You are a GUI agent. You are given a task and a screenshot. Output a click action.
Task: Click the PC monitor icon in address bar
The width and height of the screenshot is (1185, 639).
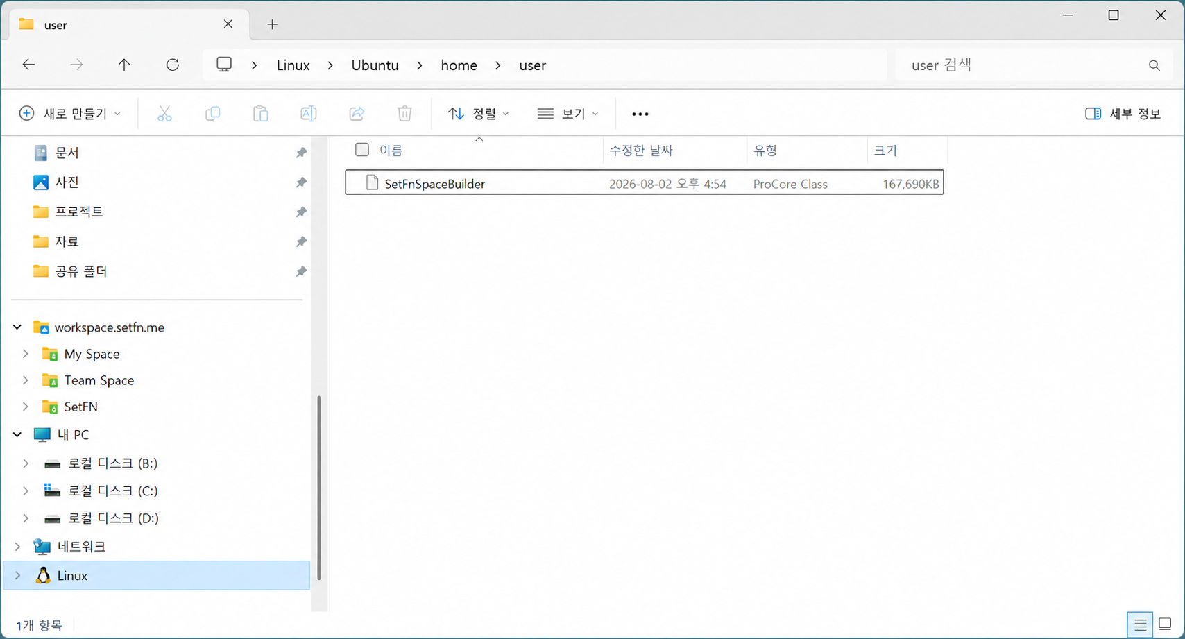tap(224, 65)
